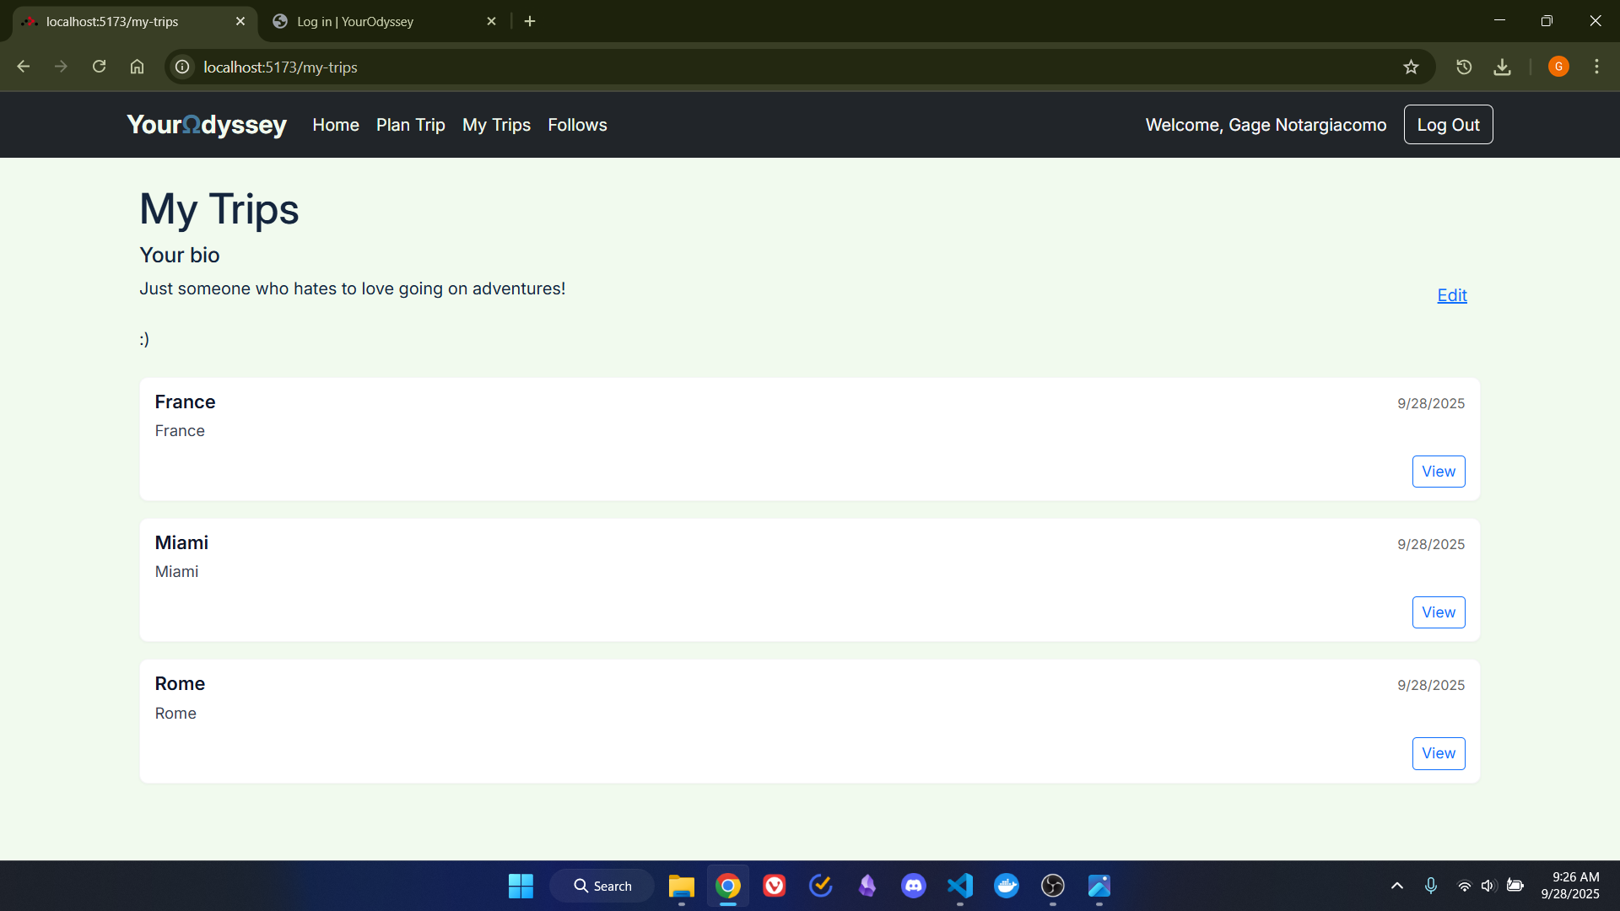Click the Log Out button
1620x911 pixels.
click(1448, 125)
